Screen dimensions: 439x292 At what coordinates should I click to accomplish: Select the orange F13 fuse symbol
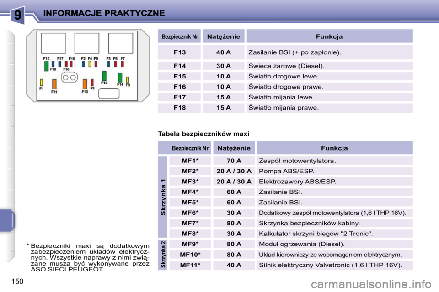coord(85,84)
